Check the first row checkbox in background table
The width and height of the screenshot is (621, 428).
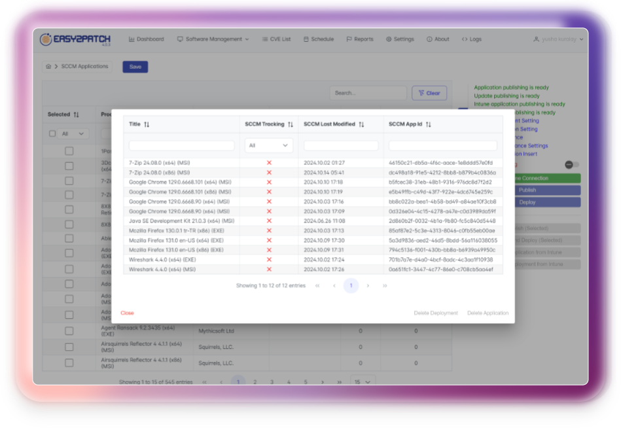69,151
